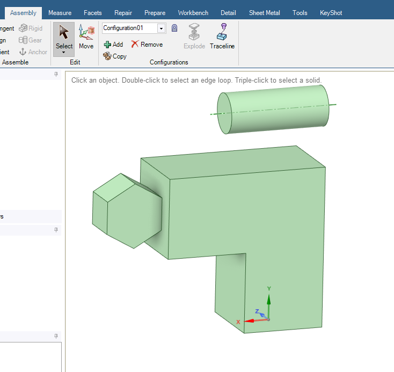Open the KeyShot tab
This screenshot has height=372, width=394.
coord(331,13)
